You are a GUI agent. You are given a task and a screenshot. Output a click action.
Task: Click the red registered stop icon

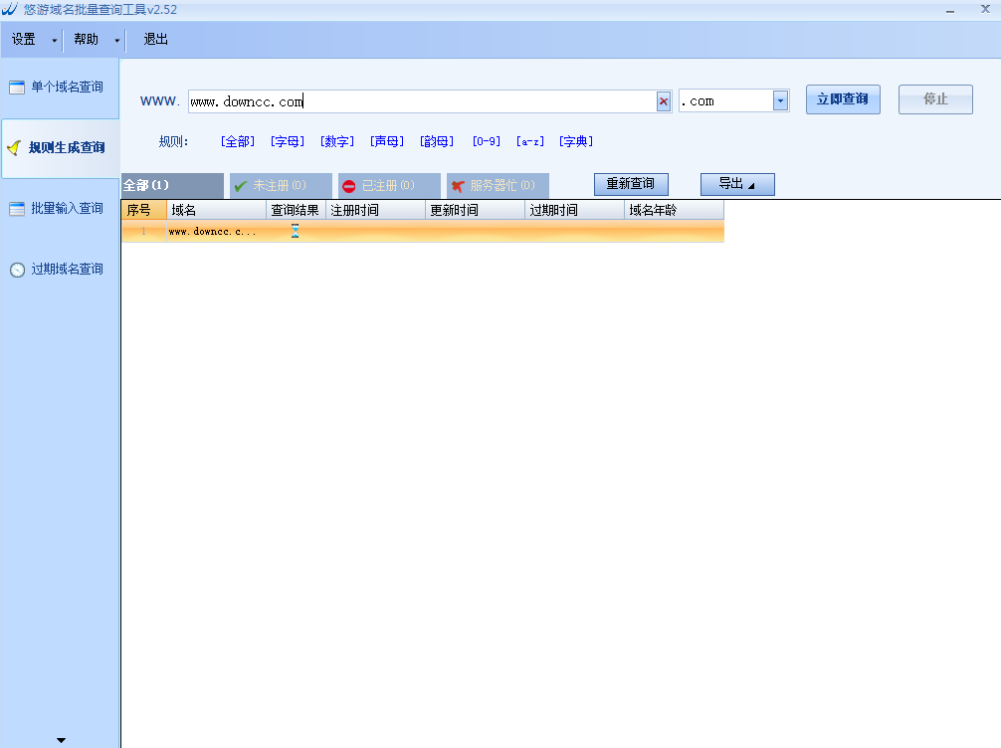click(348, 186)
